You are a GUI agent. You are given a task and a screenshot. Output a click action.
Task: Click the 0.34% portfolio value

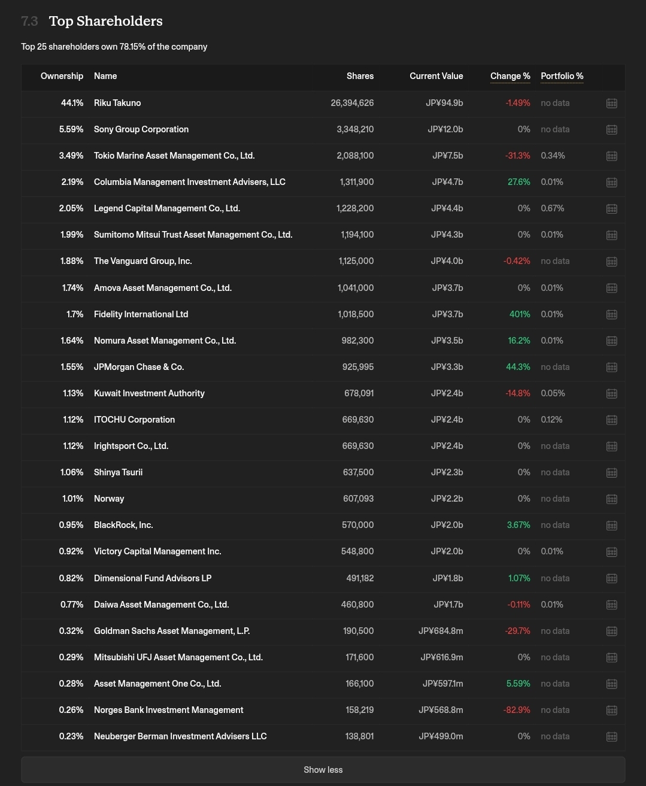pos(553,156)
